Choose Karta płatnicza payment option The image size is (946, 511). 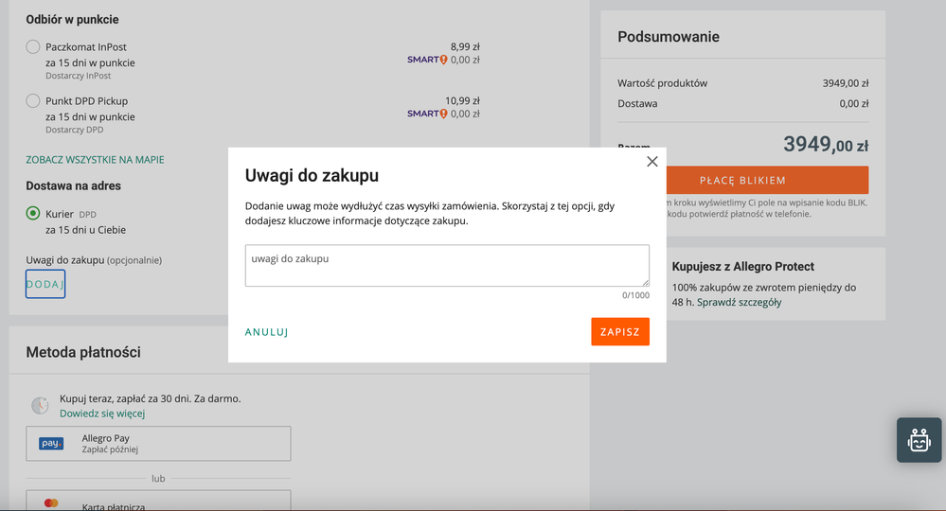pyautogui.click(x=158, y=501)
